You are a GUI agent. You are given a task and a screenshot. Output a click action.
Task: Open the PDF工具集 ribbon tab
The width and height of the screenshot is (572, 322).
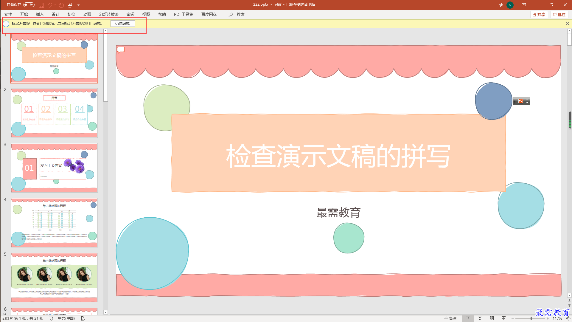[x=184, y=14]
